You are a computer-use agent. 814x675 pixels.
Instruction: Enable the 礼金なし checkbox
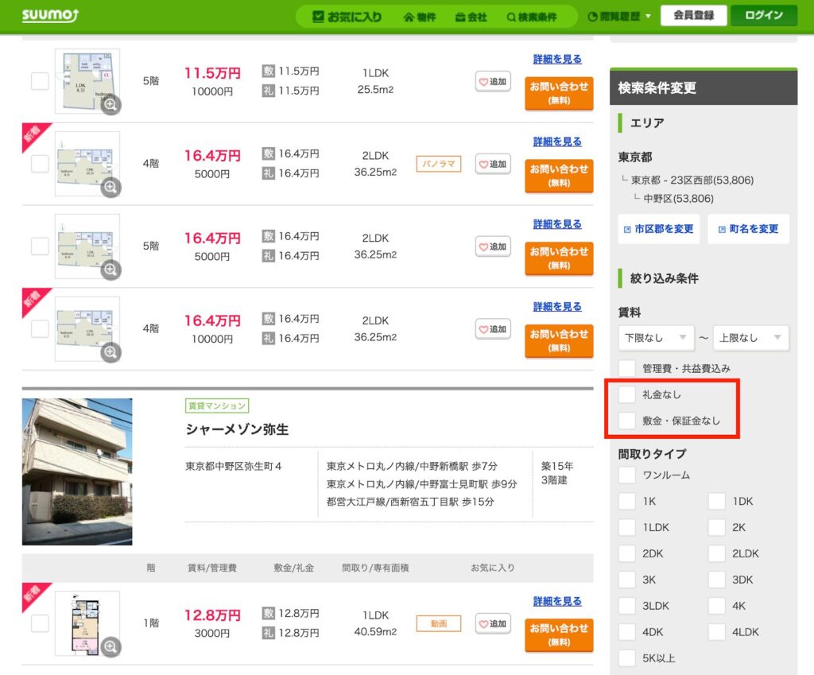[628, 394]
